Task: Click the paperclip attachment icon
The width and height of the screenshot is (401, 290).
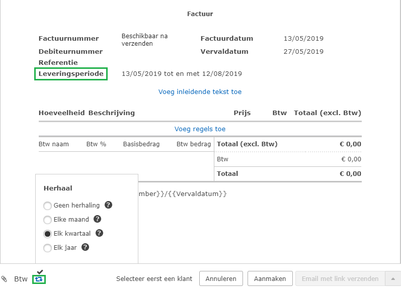Action: point(5,279)
